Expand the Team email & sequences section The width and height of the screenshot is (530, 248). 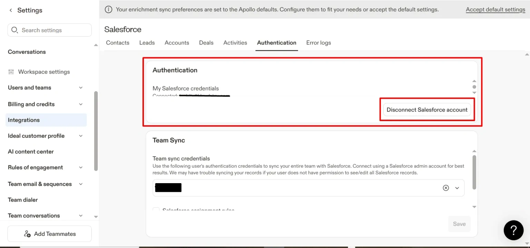click(81, 184)
